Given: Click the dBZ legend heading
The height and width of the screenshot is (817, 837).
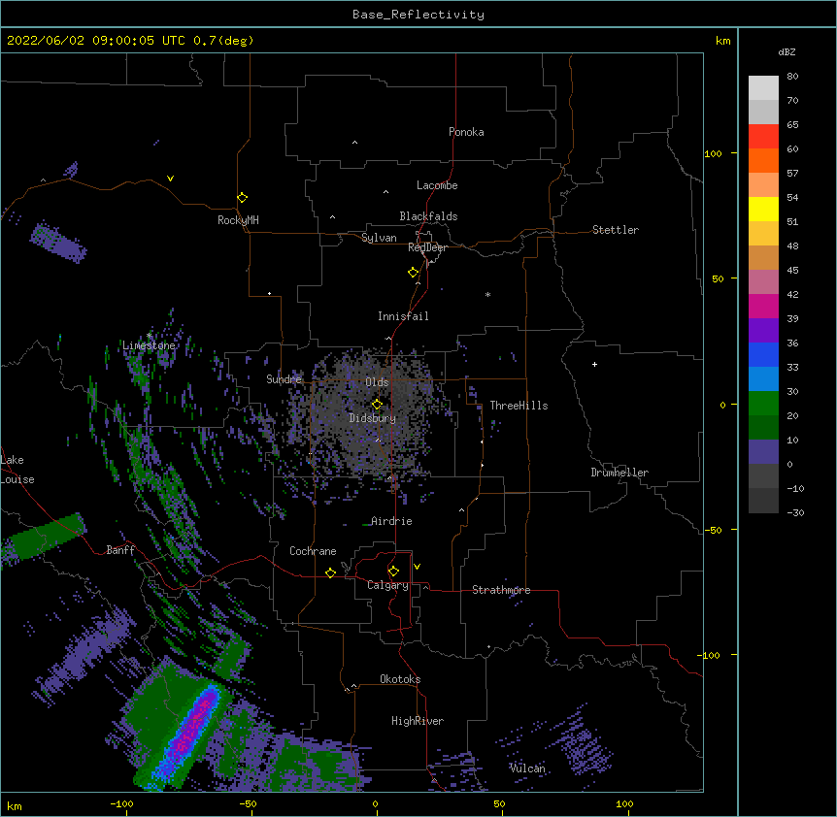Looking at the screenshot, I should pos(787,52).
